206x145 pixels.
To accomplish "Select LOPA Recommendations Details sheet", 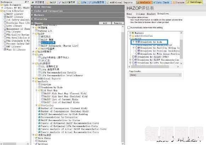I will coord(58,72).
